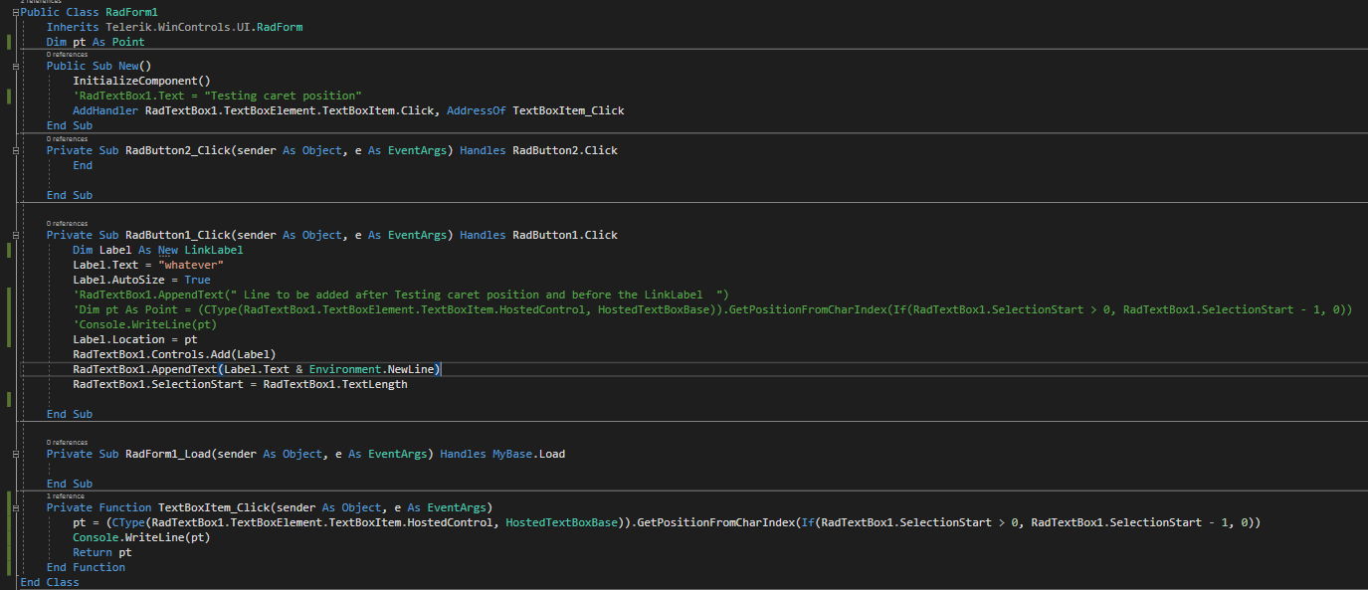The width and height of the screenshot is (1368, 590).
Task: Open references link above RadButton2_Click
Action: tap(67, 138)
